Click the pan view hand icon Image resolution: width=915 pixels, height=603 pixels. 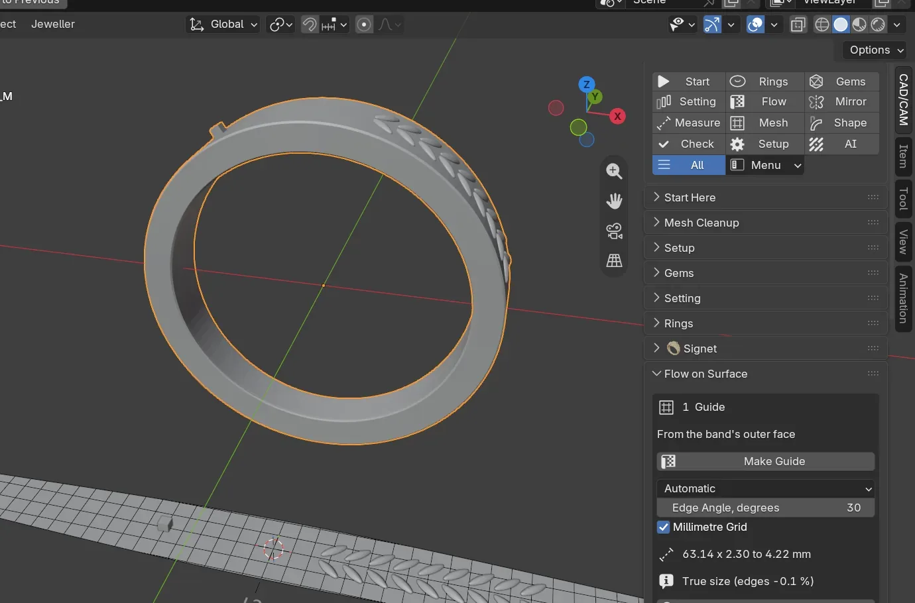615,201
